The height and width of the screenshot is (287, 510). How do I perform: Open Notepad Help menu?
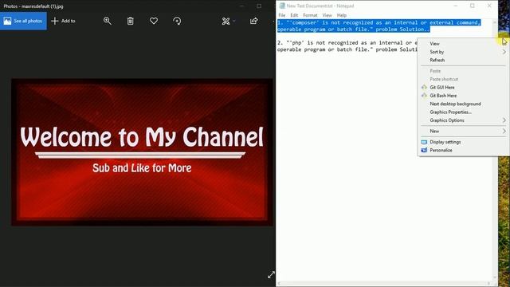(342, 15)
